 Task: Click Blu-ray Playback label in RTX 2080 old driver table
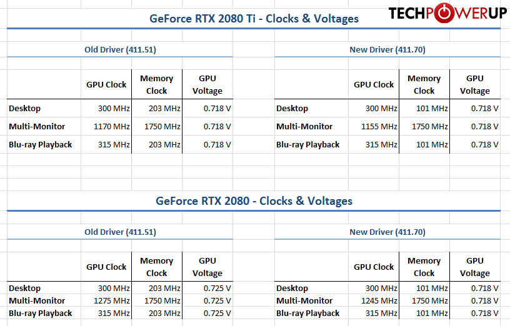(x=41, y=314)
